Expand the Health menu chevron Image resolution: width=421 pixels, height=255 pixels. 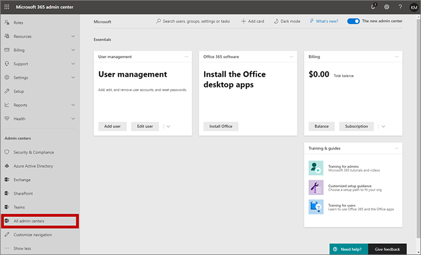pos(73,119)
